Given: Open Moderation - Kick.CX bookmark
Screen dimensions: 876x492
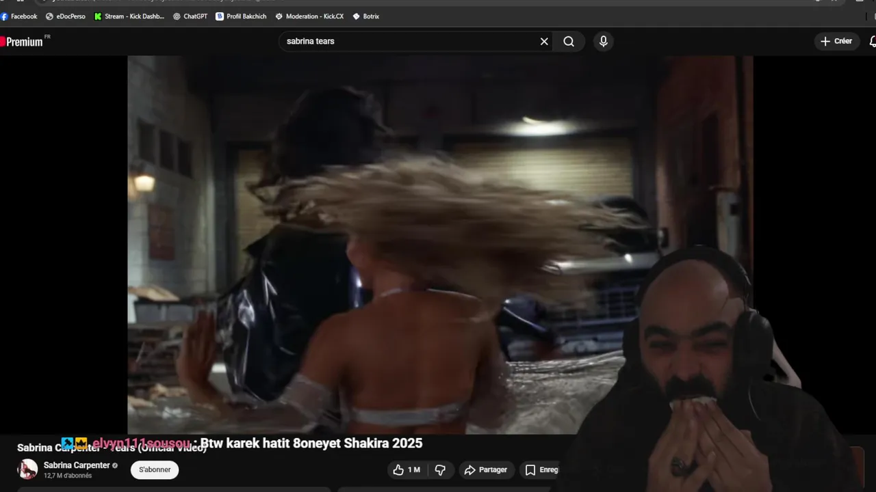Looking at the screenshot, I should (309, 16).
